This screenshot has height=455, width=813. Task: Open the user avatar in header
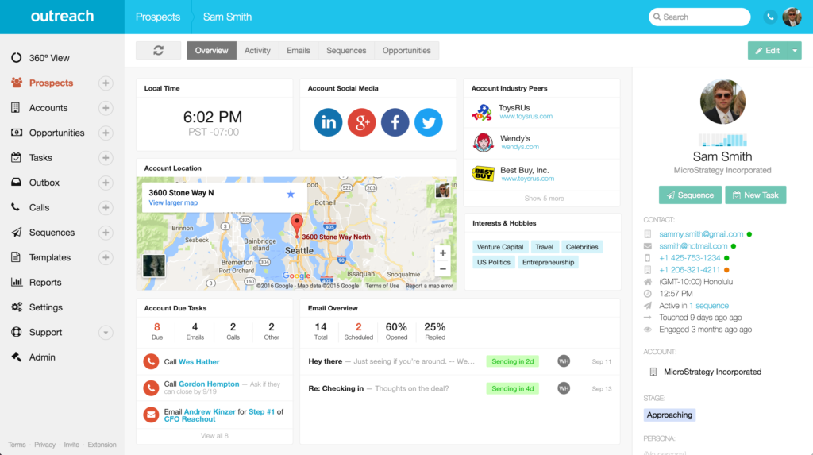coord(792,17)
